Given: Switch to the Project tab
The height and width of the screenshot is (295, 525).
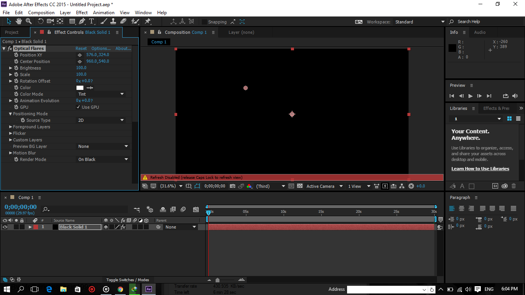Looking at the screenshot, I should (x=12, y=32).
